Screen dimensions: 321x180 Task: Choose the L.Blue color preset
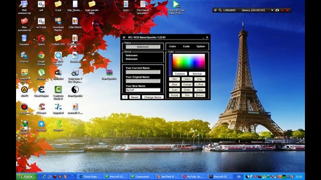click(x=200, y=84)
